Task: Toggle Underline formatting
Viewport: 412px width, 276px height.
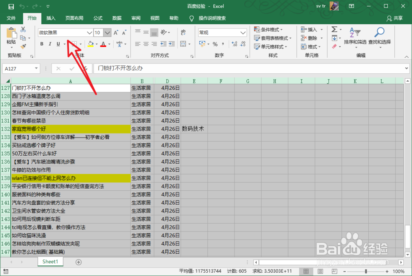Action: [58, 44]
